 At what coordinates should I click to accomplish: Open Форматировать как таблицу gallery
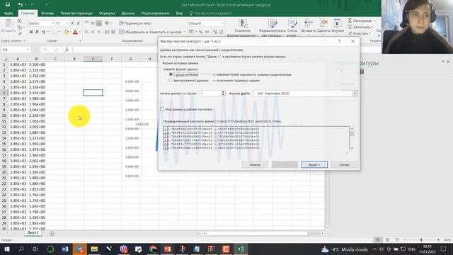(x=272, y=28)
